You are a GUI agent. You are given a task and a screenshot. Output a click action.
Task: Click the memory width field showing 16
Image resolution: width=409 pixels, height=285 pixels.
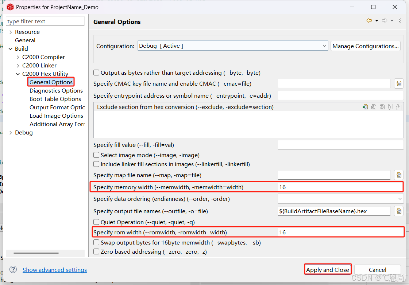[x=341, y=187]
